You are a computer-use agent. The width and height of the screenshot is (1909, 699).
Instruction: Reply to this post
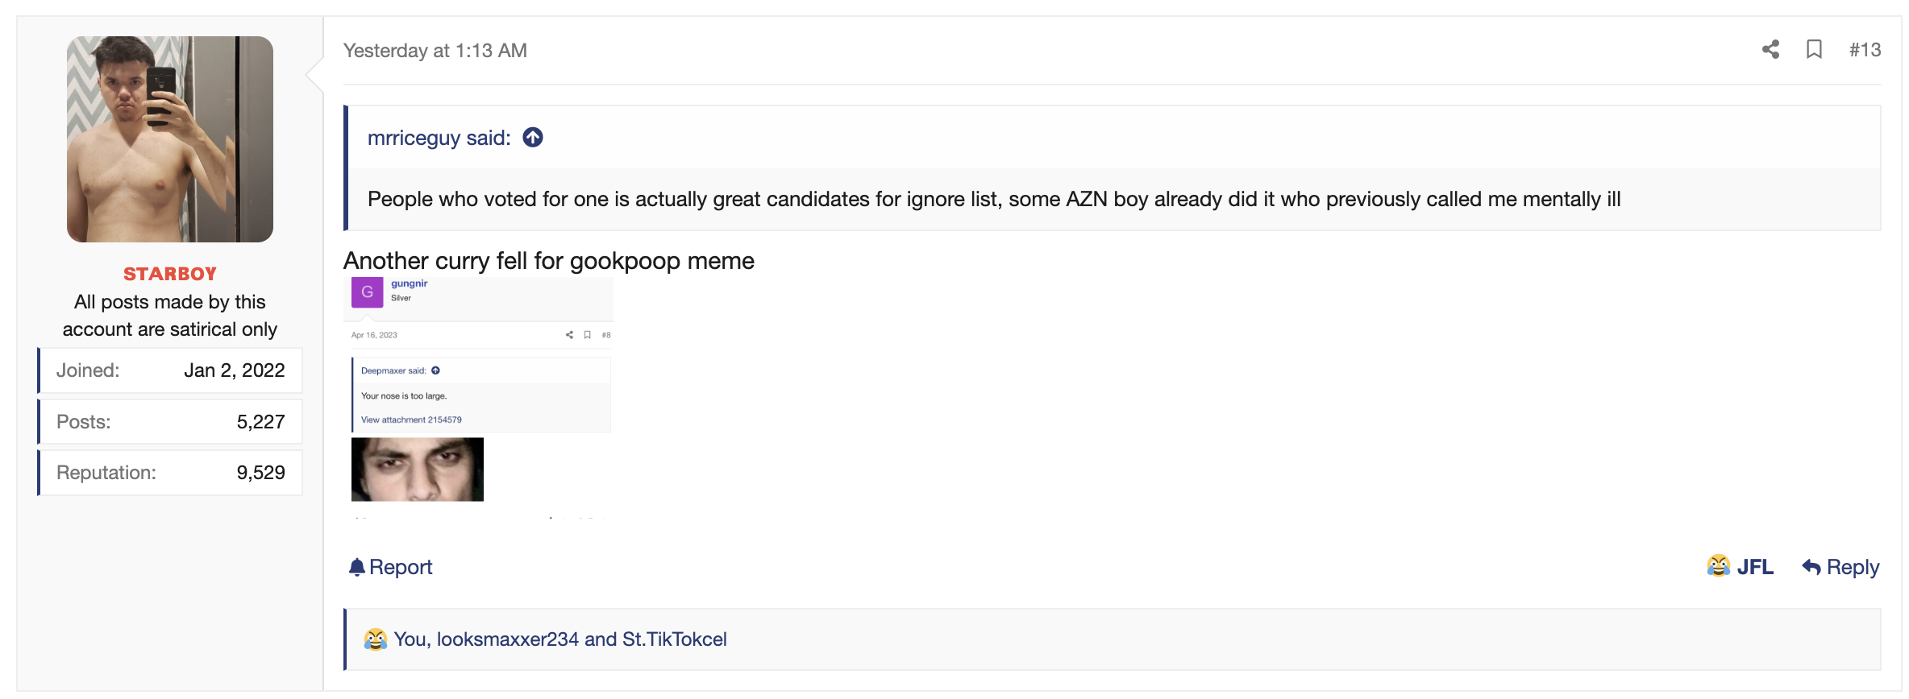(x=1840, y=567)
